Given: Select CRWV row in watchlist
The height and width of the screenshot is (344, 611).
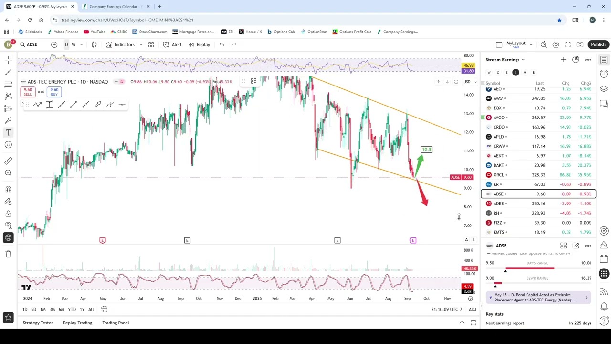Looking at the screenshot, I should 538,146.
